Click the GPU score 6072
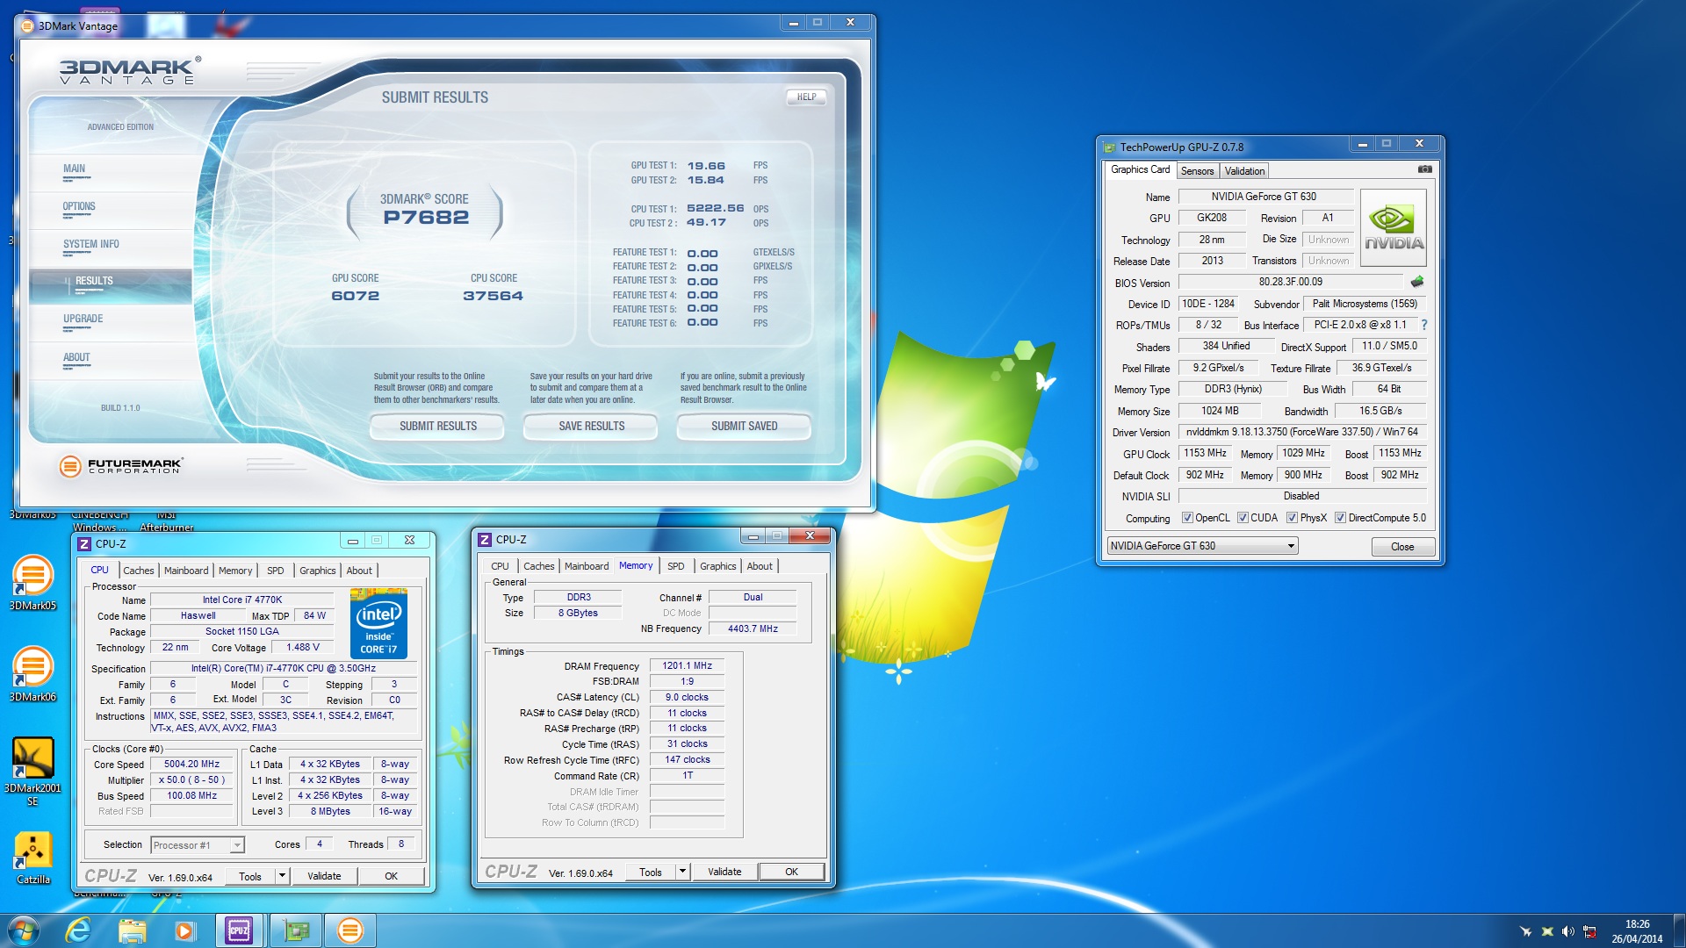Viewport: 1686px width, 948px height. (x=355, y=296)
